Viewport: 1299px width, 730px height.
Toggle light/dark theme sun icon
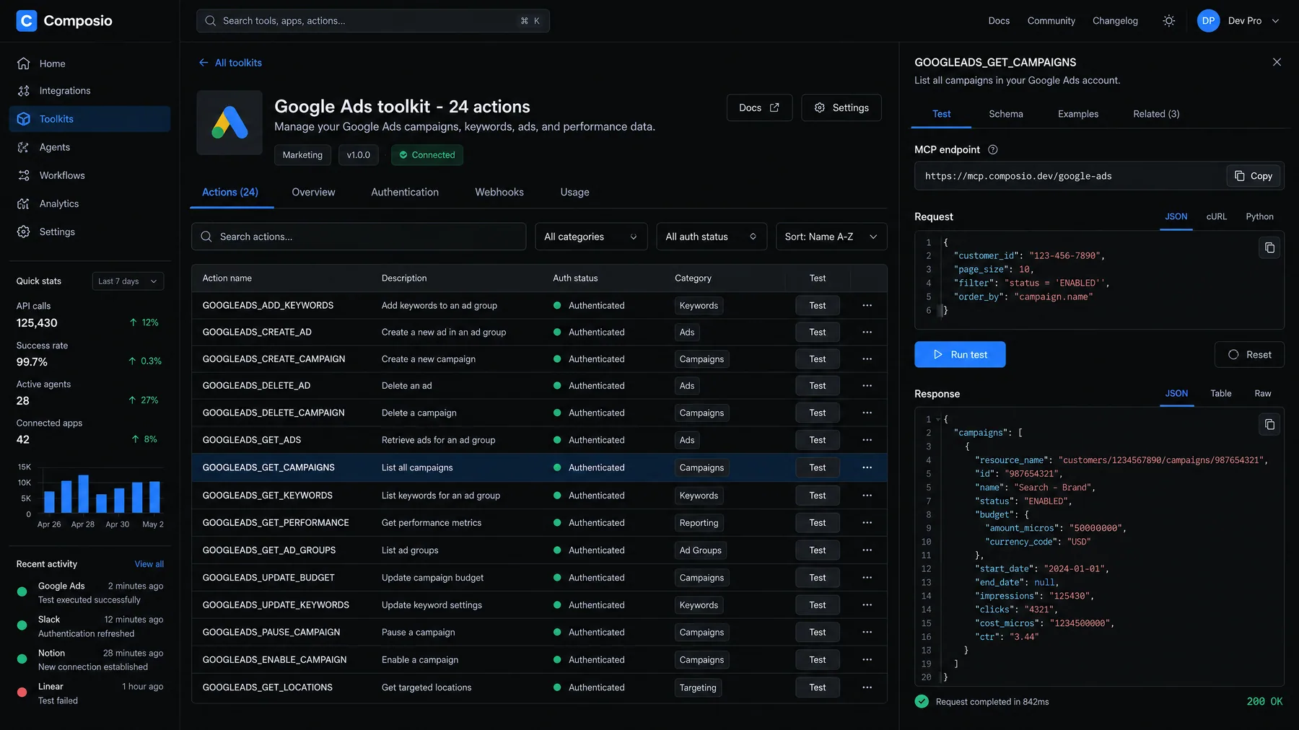1169,21
